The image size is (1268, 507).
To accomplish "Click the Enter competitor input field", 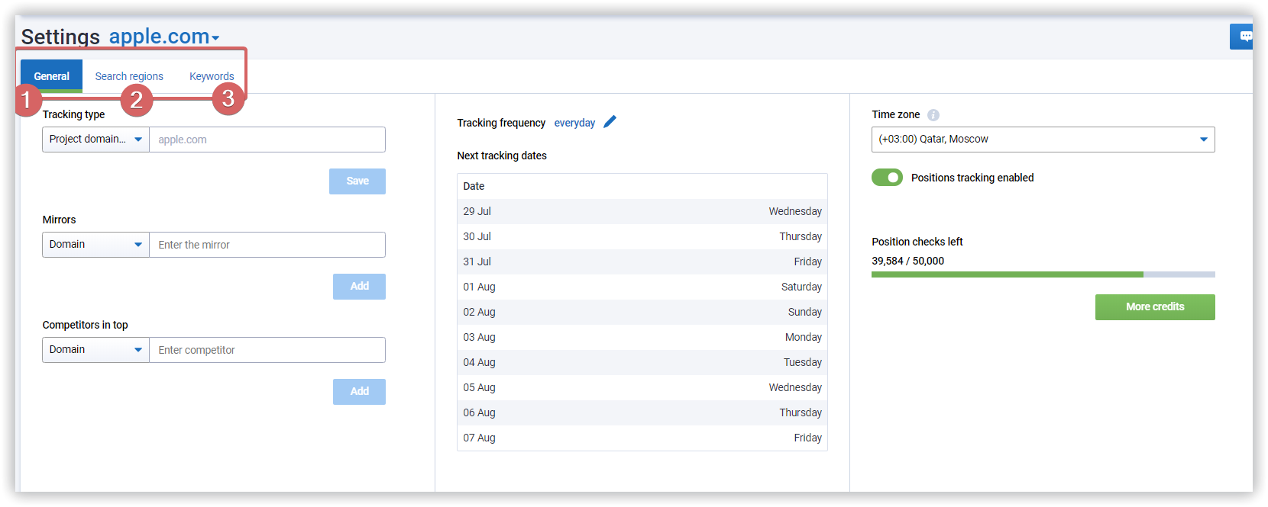I will [x=267, y=350].
